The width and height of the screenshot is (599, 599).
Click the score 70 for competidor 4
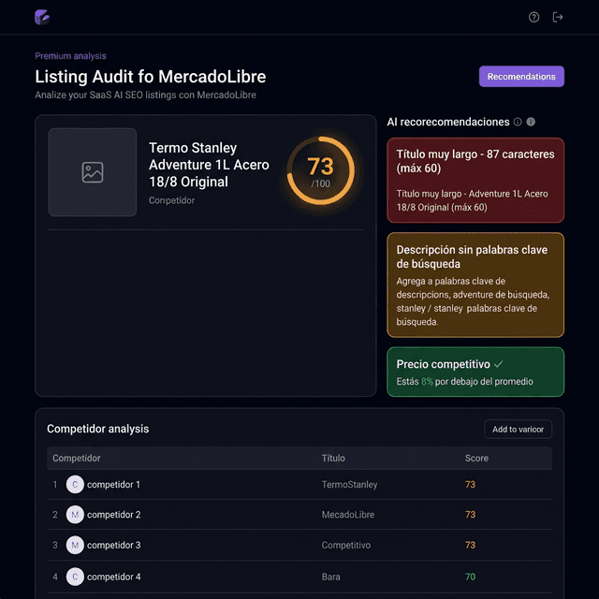(x=470, y=577)
